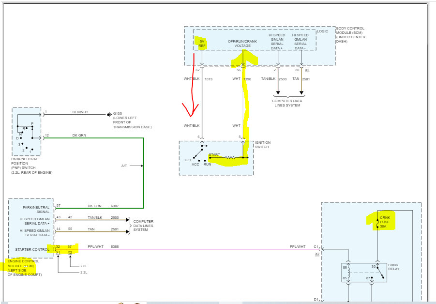
Task: Select the PARK/NEUTRAL SIGNAL label in ECM
Action: [36, 210]
